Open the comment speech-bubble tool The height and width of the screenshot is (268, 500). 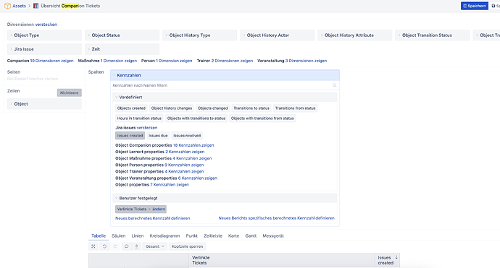pyautogui.click(x=126, y=246)
